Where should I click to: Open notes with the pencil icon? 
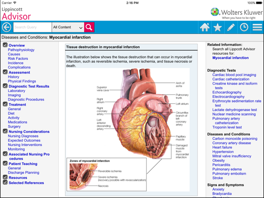point(231,27)
